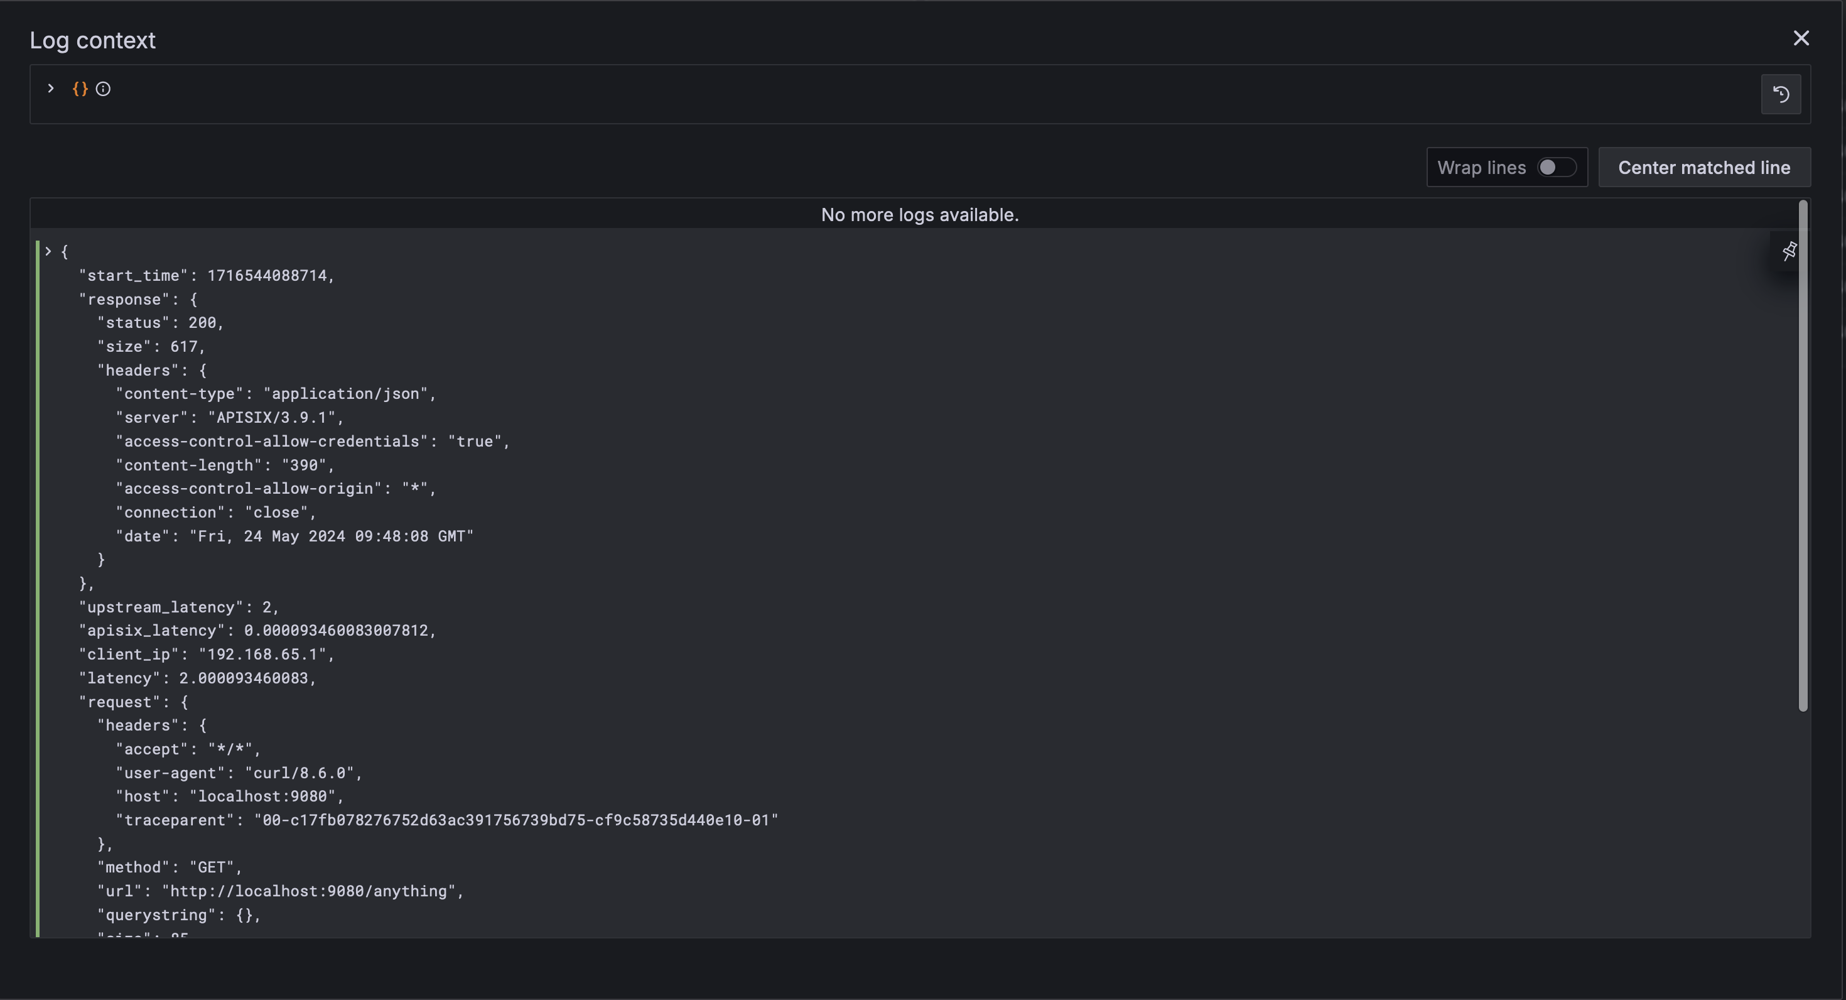Click the client_ip 192.168.65.1 line
The width and height of the screenshot is (1846, 1000).
tap(207, 655)
